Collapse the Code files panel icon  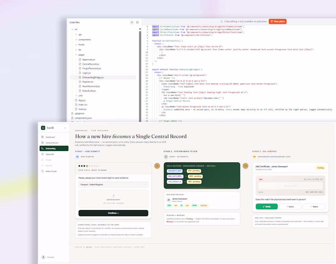pos(137,22)
